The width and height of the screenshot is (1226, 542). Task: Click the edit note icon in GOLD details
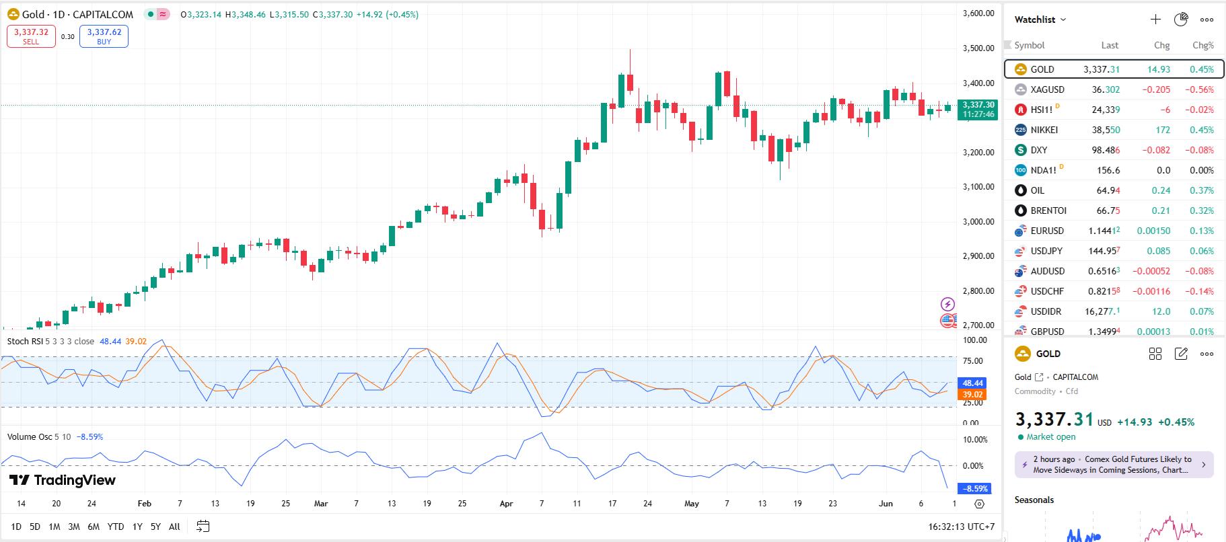point(1181,354)
